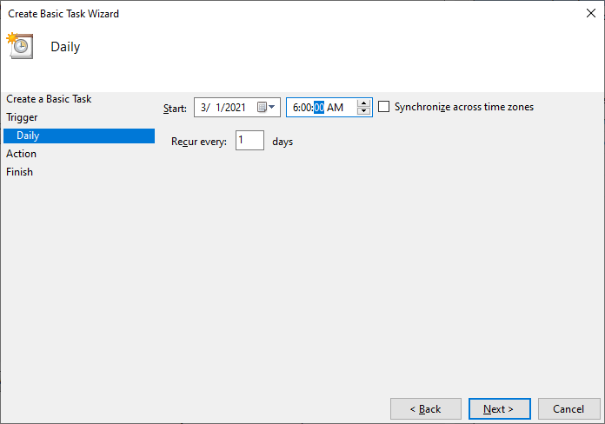Open the calendar date picker dropdown
The width and height of the screenshot is (605, 424).
point(268,108)
